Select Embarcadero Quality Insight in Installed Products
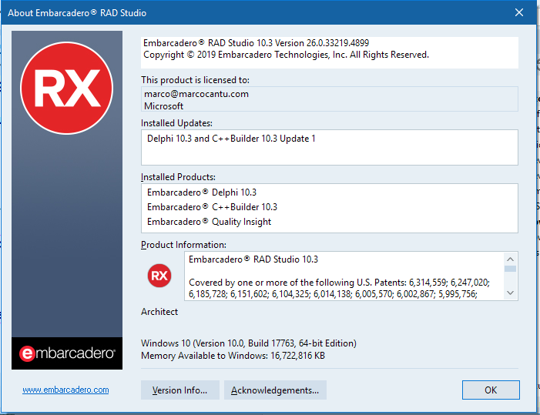Image resolution: width=540 pixels, height=415 pixels. click(x=209, y=222)
